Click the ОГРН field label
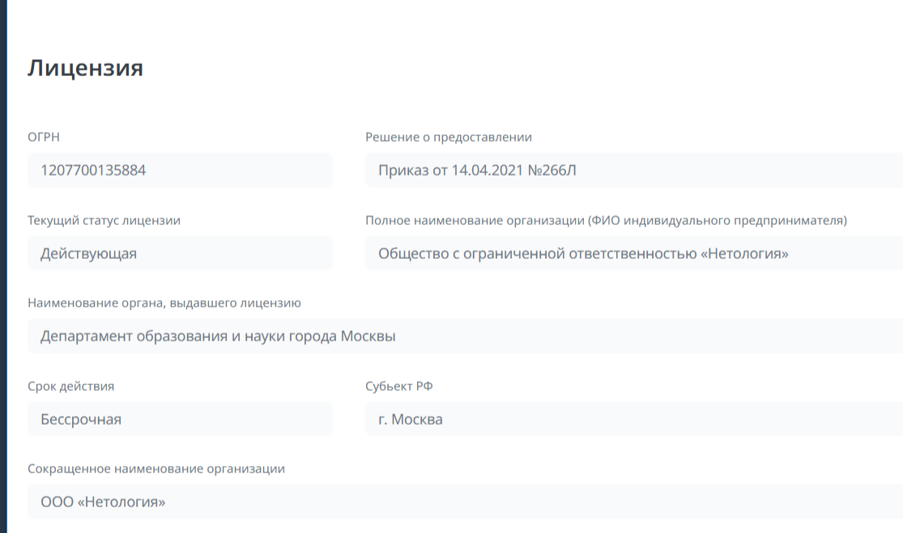The image size is (903, 533). (x=44, y=137)
